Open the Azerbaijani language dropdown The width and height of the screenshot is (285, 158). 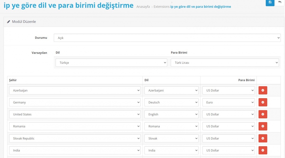click(x=171, y=90)
